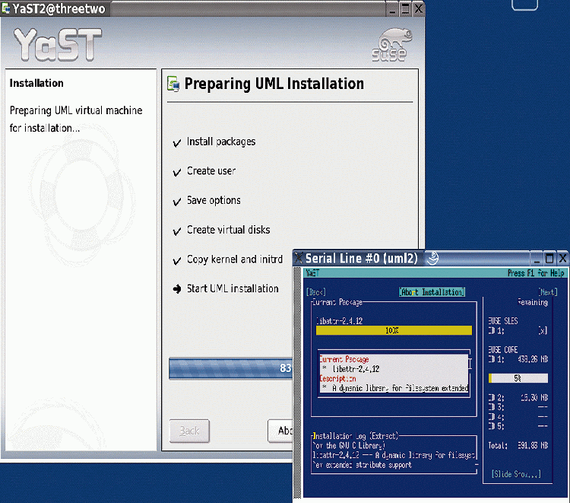Viewport: 570px width, 503px height.
Task: Close the YaST2@threetwo window
Action: pyautogui.click(x=419, y=8)
